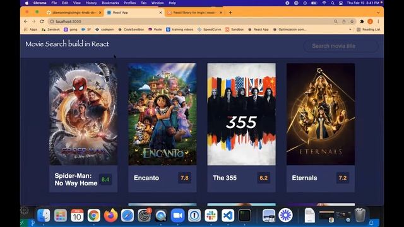Viewport: 404px width, 227px height.
Task: Go back in Chrome
Action: click(x=25, y=21)
